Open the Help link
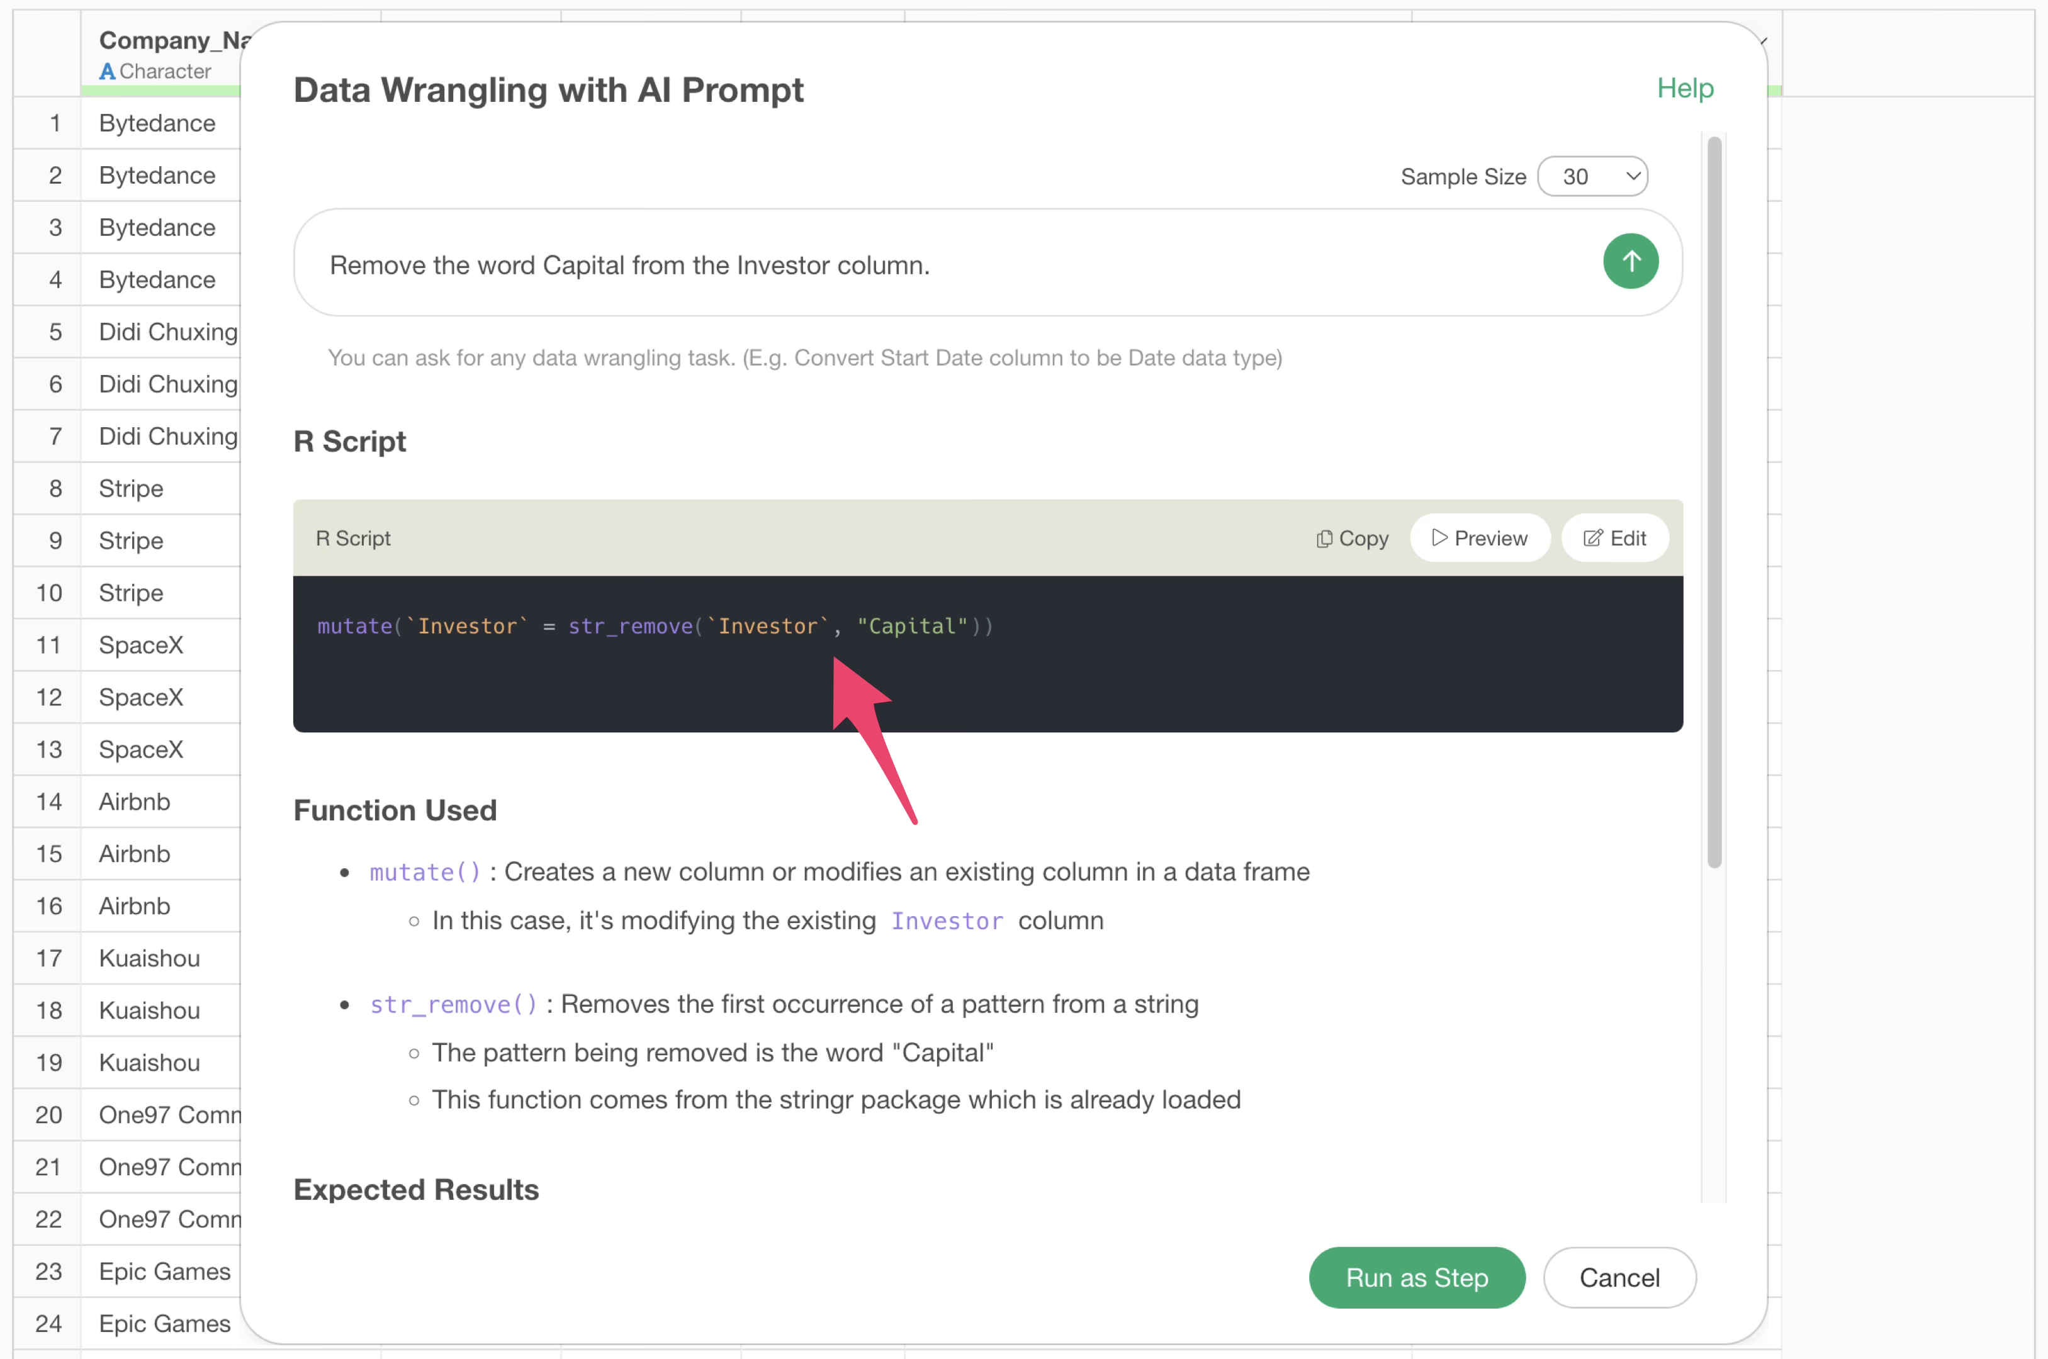The width and height of the screenshot is (2048, 1359). pos(1684,89)
